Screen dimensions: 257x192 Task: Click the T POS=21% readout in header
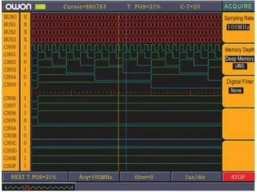click(143, 7)
